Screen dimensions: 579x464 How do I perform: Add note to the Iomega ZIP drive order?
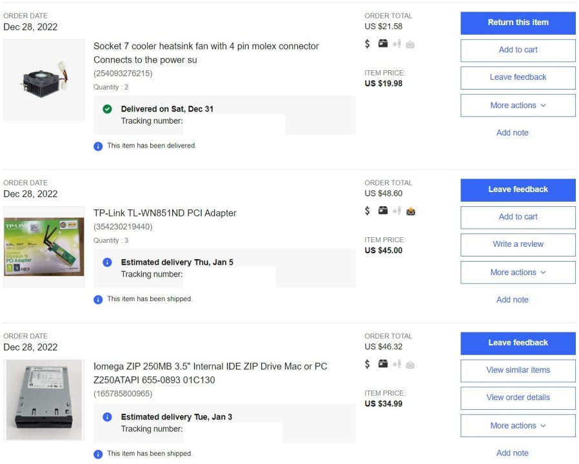point(512,453)
